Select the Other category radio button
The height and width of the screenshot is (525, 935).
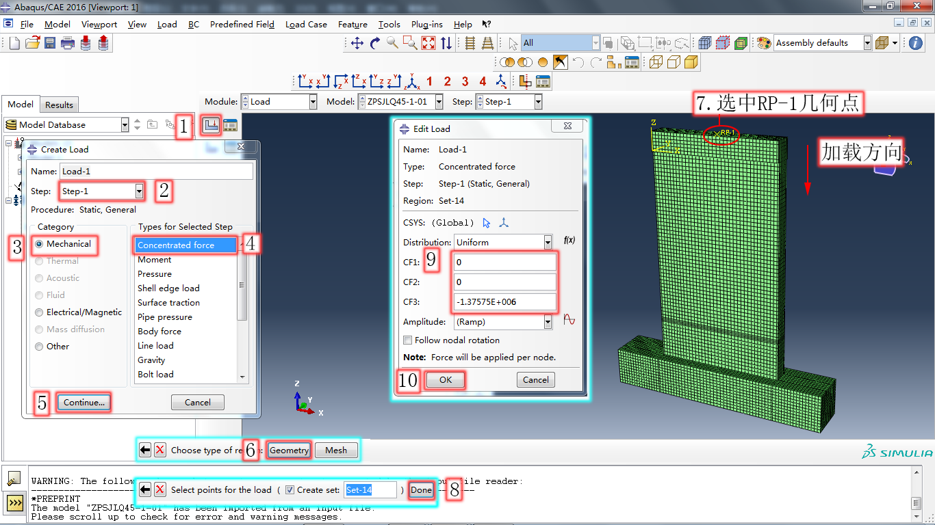[40, 347]
